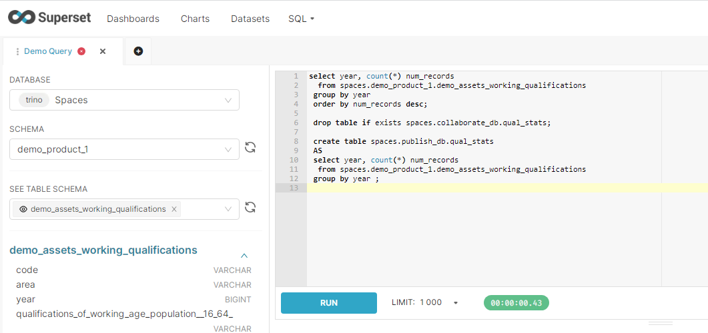708x333 pixels.
Task: Toggle the eye icon on selected table
Action: point(23,209)
